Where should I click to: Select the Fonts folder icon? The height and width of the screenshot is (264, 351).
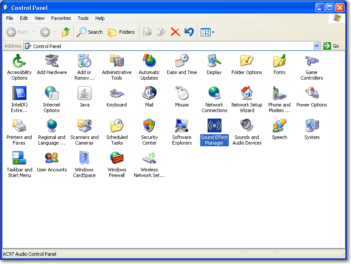279,64
